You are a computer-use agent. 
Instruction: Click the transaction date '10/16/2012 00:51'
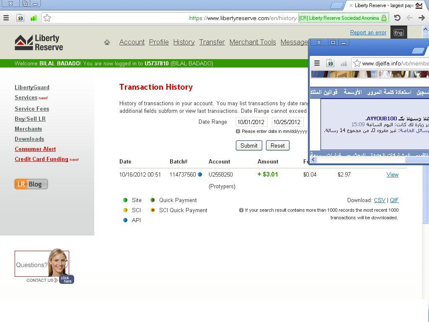pyautogui.click(x=140, y=175)
